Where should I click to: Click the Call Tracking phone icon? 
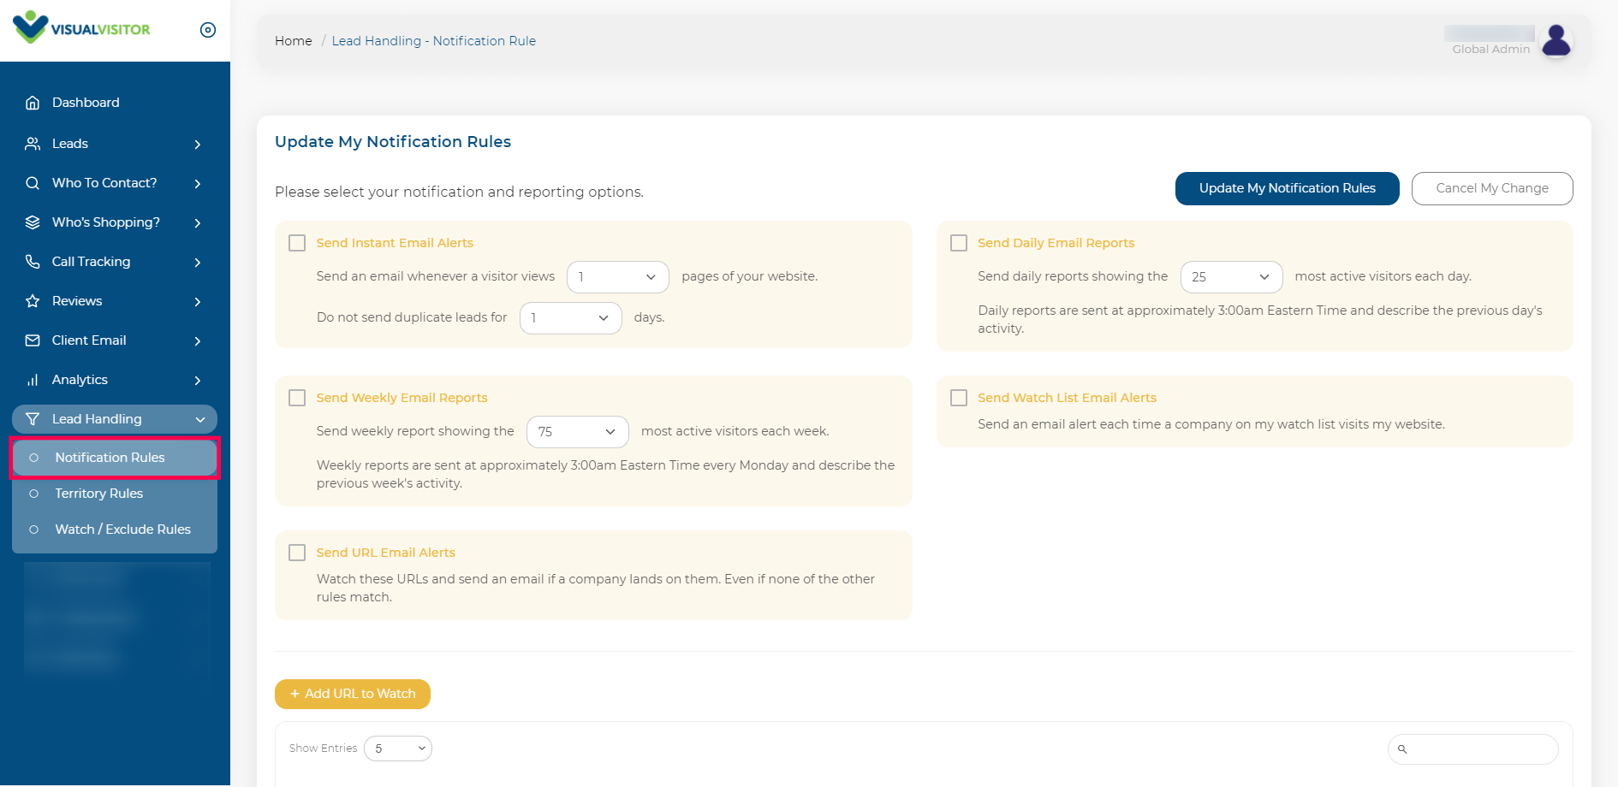coord(33,262)
